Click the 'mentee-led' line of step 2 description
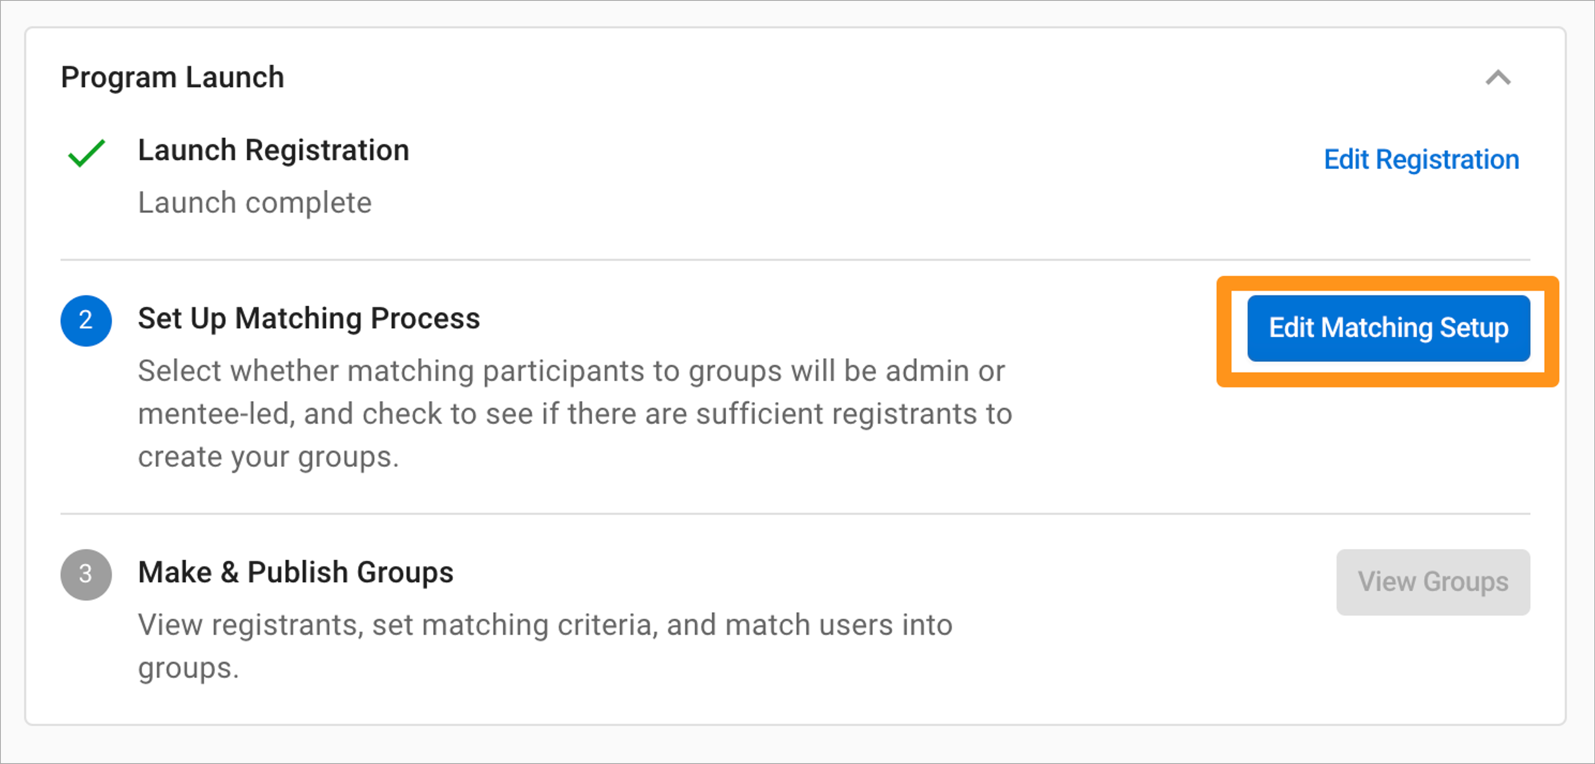1595x764 pixels. (x=575, y=414)
